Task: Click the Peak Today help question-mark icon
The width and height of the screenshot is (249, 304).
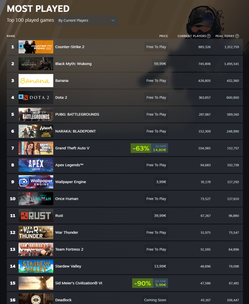Action: point(237,36)
